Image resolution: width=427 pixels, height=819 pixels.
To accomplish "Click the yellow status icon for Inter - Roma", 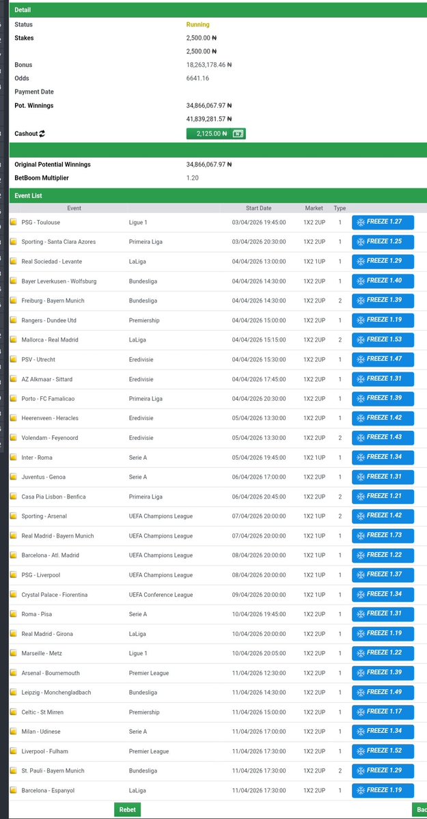I will [14, 458].
